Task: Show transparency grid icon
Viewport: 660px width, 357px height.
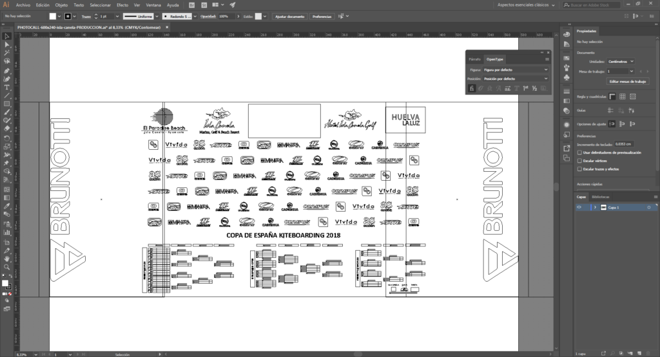Action: pyautogui.click(x=633, y=96)
